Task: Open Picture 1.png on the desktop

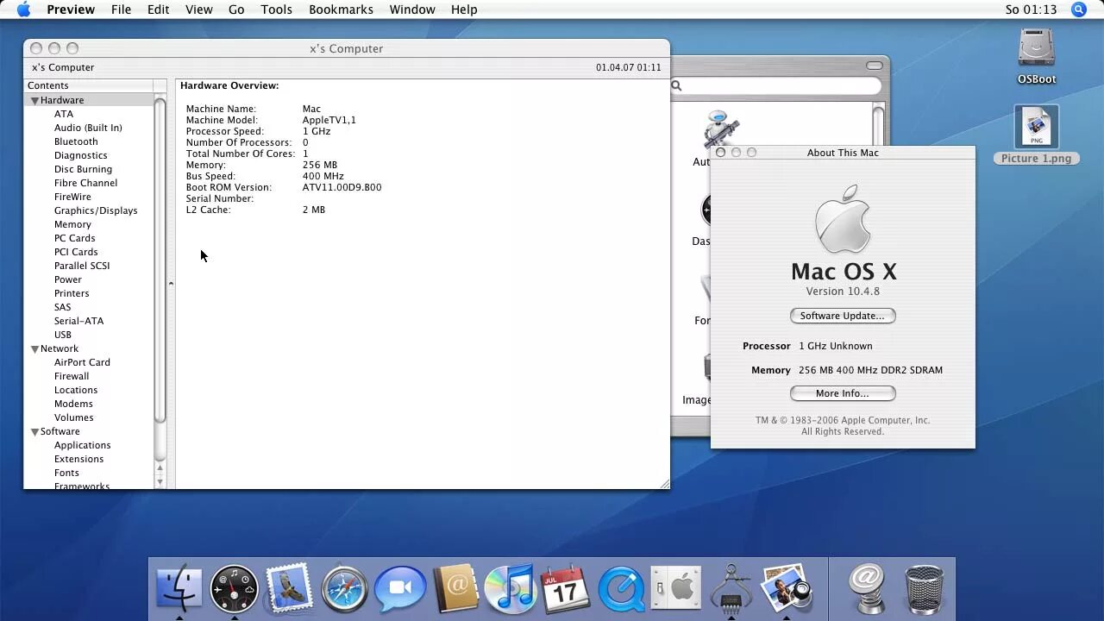Action: click(x=1036, y=128)
